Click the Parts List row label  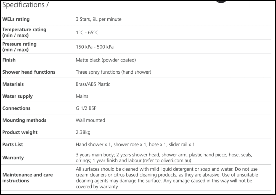point(13,145)
